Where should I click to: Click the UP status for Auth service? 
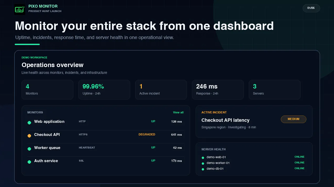coord(153,161)
